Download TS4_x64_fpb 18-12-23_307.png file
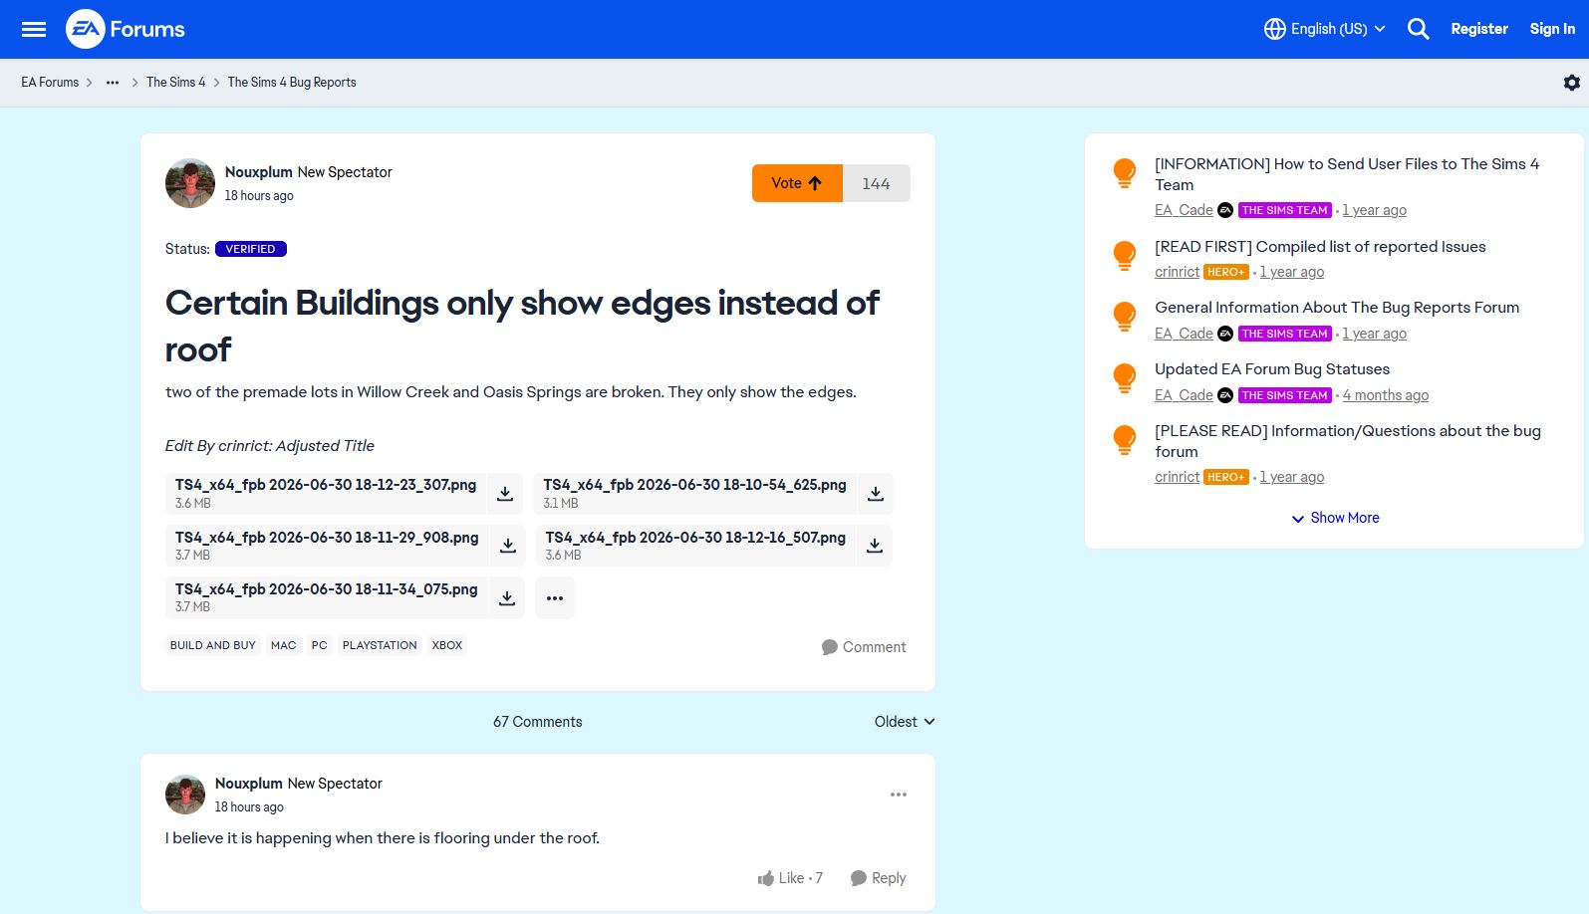 tap(505, 494)
